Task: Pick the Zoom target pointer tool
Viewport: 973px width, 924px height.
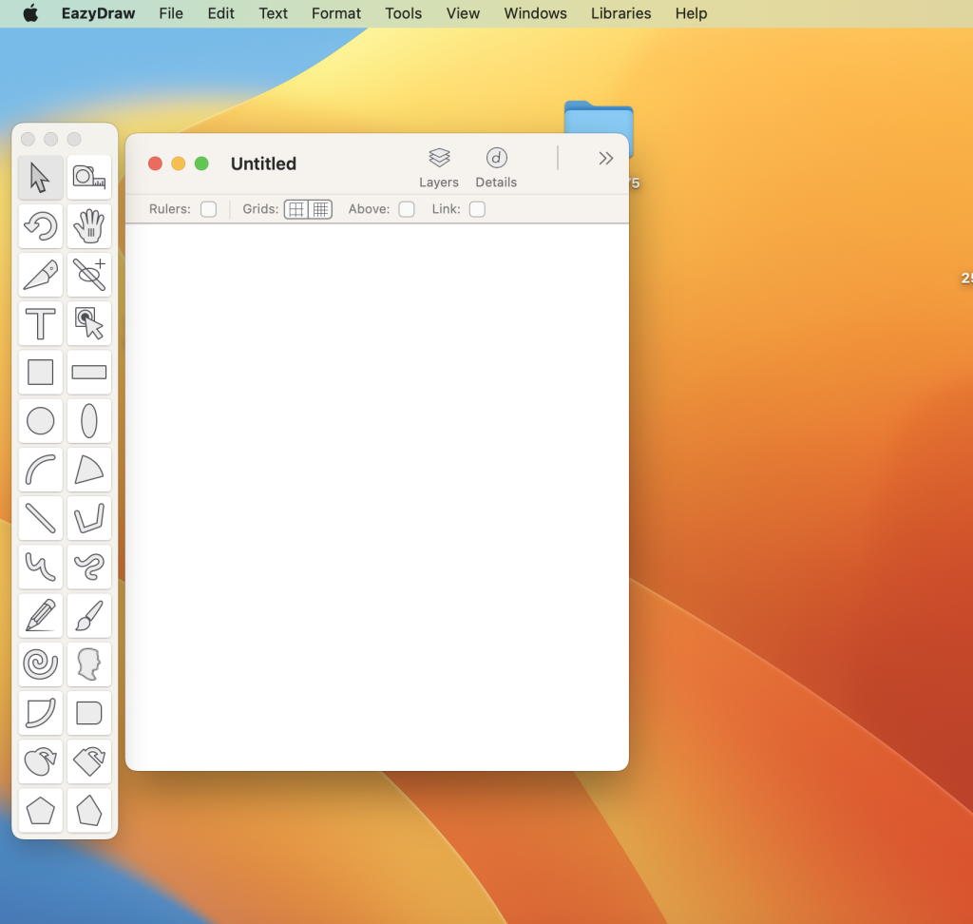Action: (x=89, y=323)
